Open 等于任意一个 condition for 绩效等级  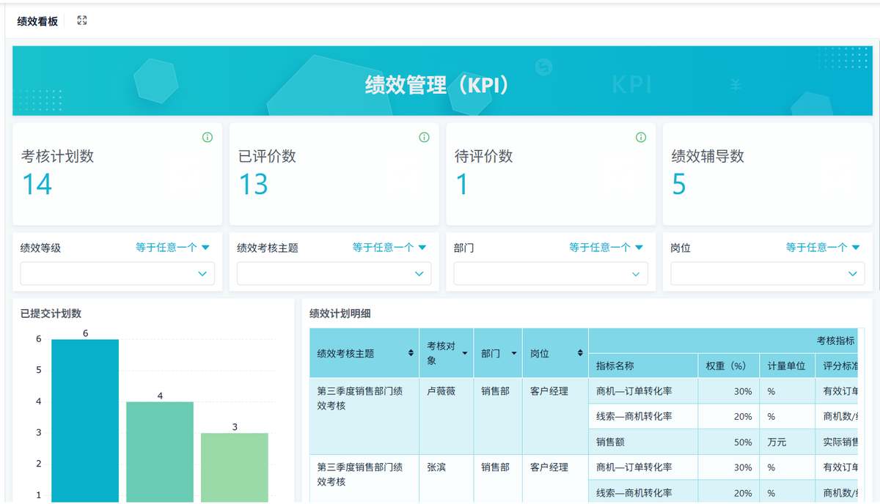(173, 248)
